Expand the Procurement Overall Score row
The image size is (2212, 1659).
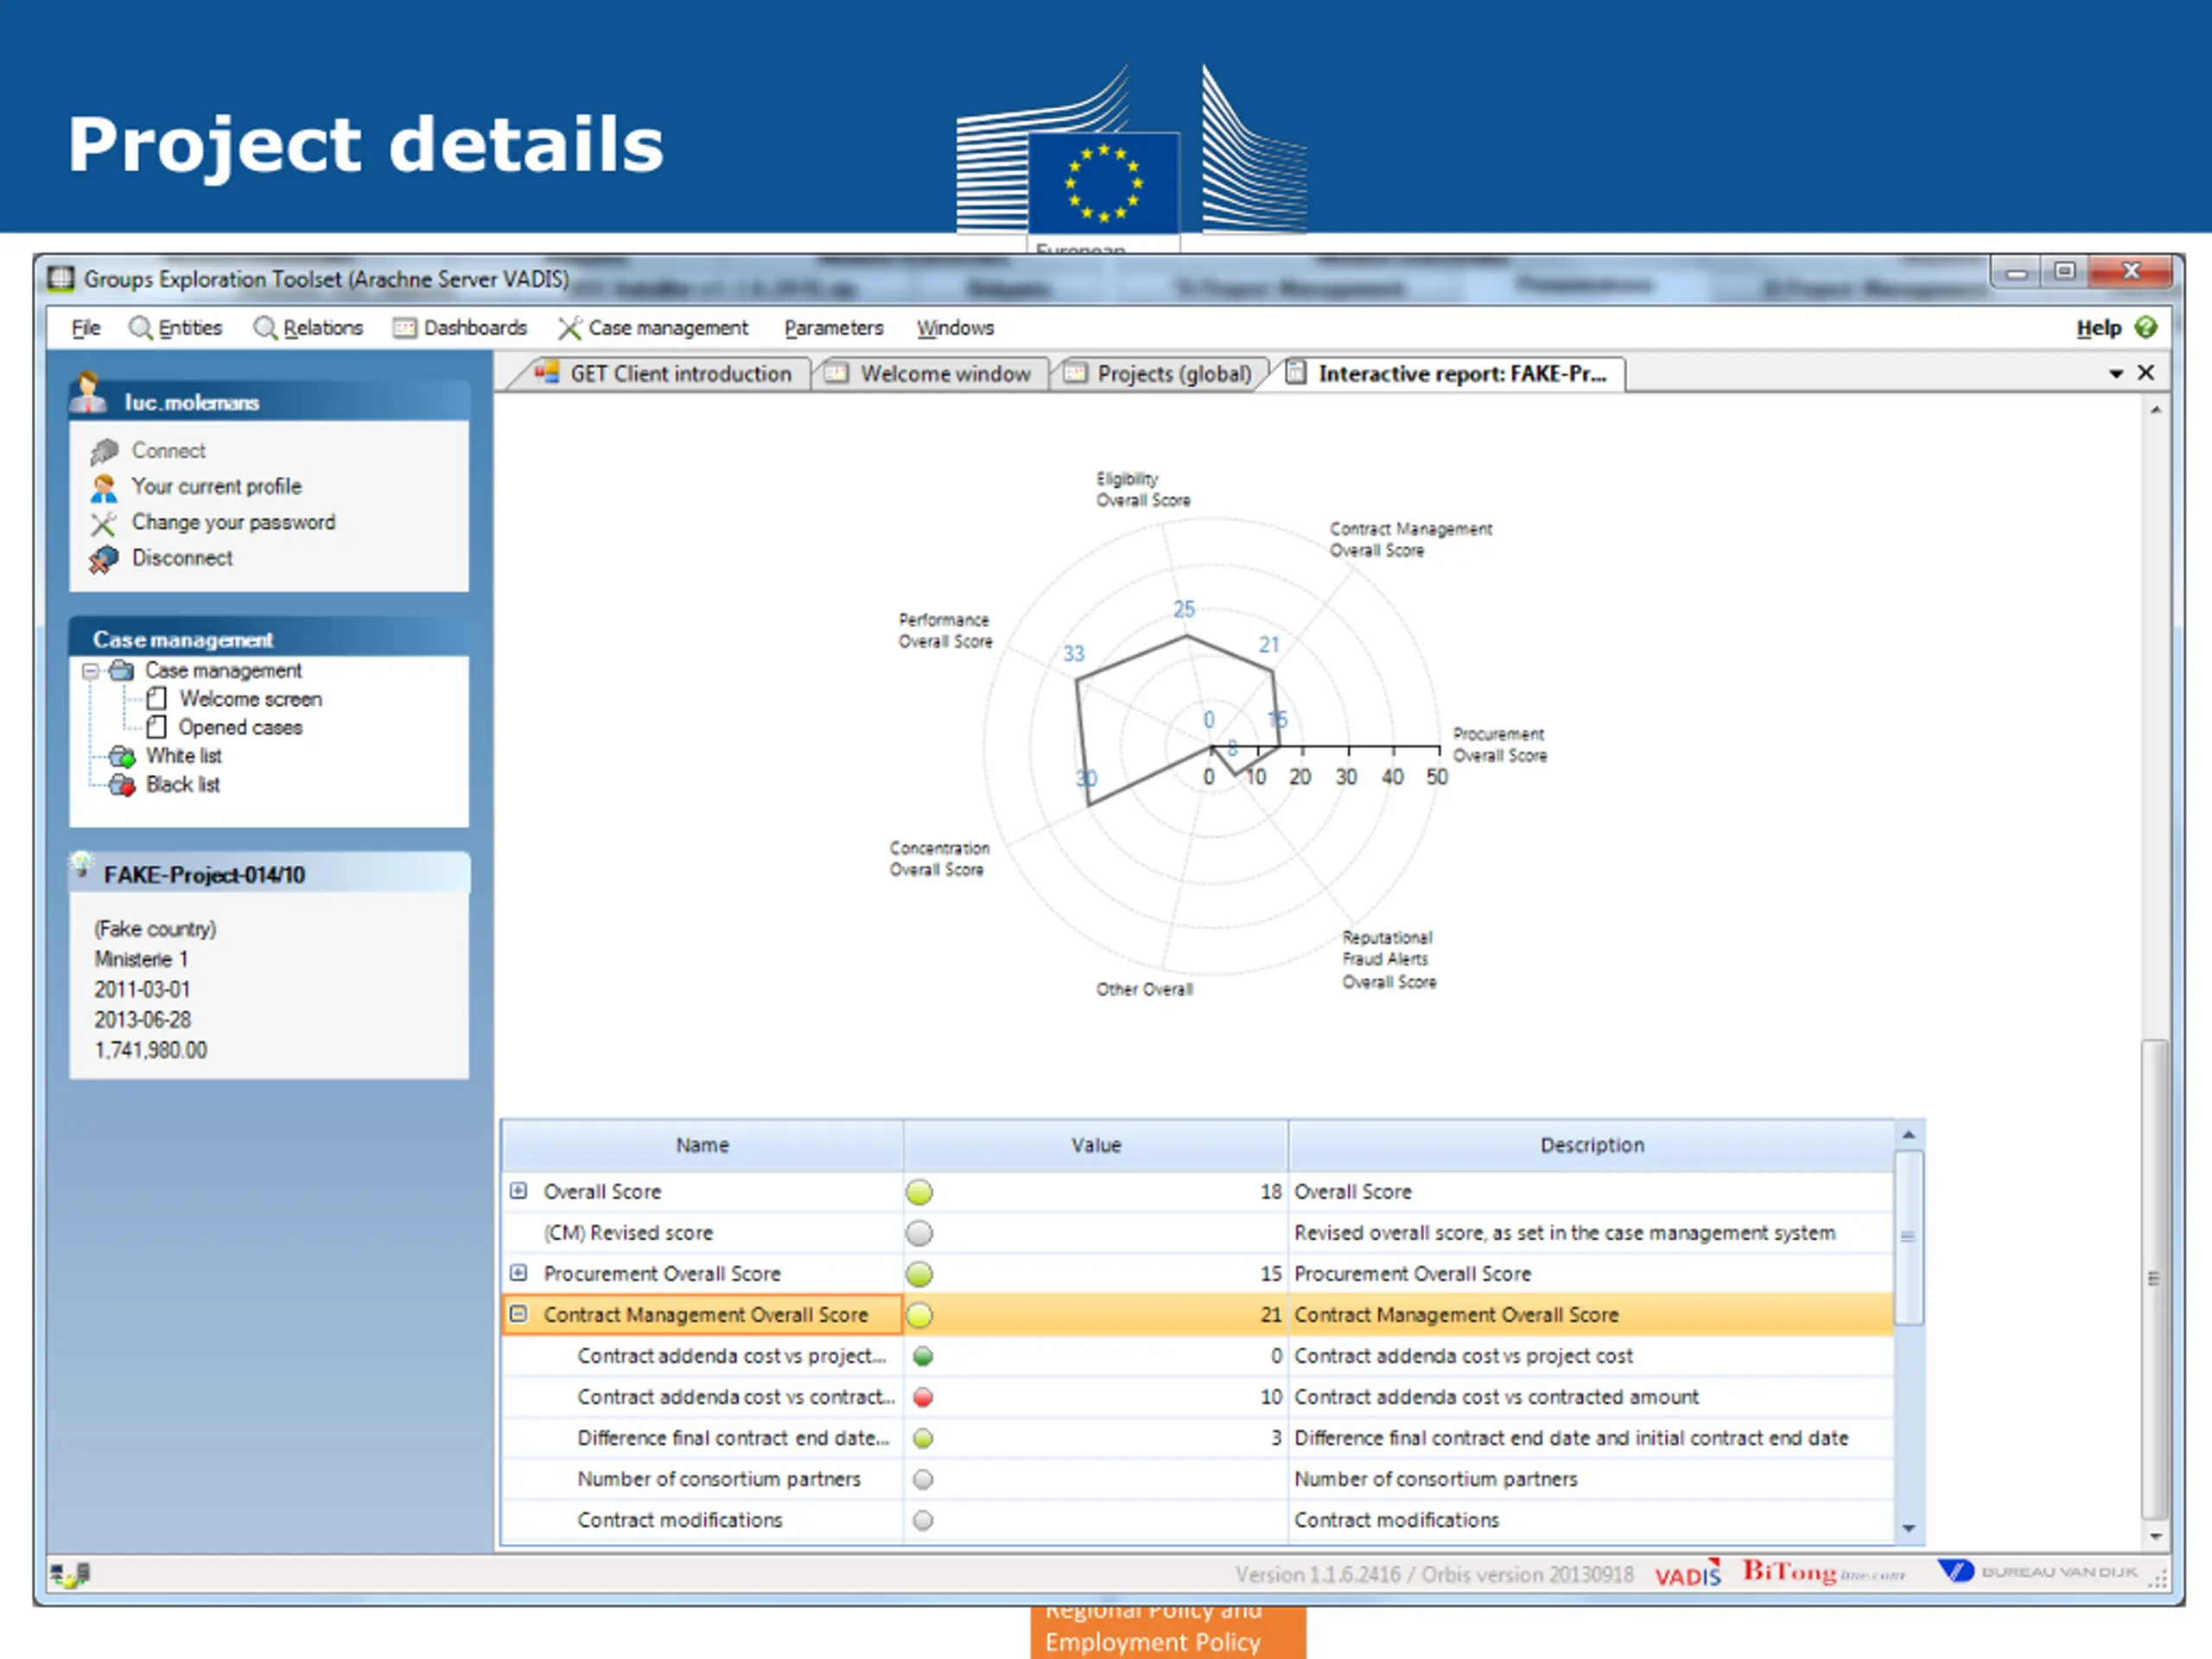518,1273
